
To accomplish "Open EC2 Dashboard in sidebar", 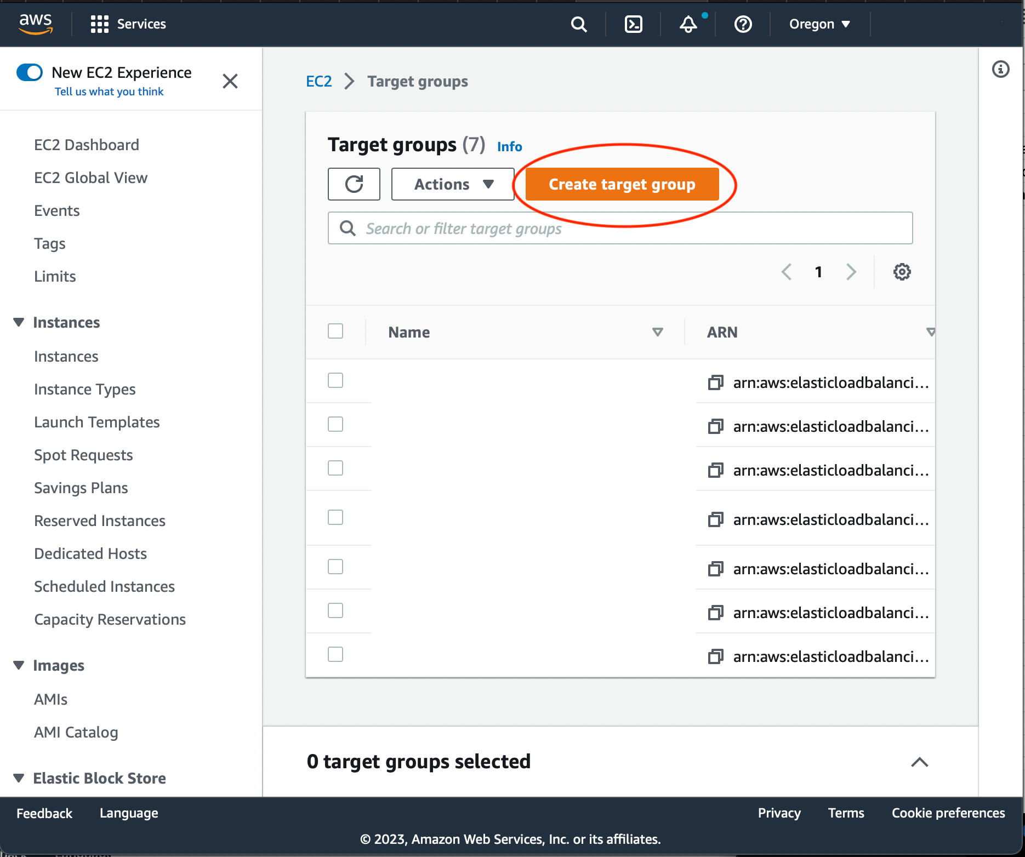I will pos(87,145).
